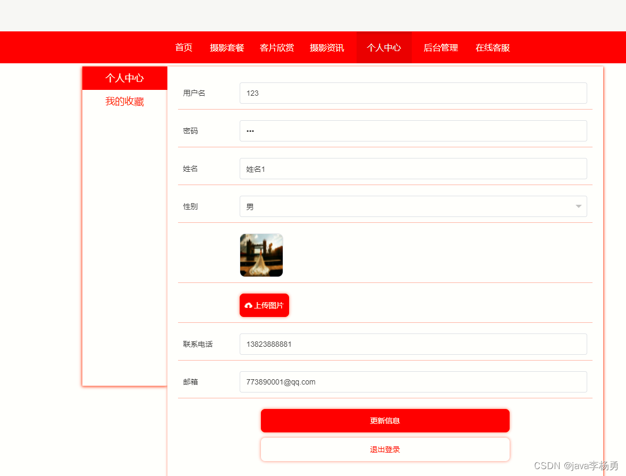
Task: Click the 邮箱 label
Action: pos(190,382)
